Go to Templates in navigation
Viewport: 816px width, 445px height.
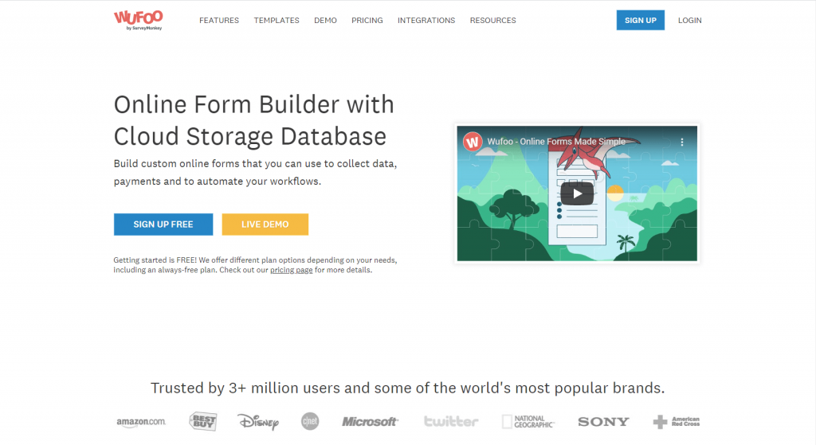(x=277, y=20)
